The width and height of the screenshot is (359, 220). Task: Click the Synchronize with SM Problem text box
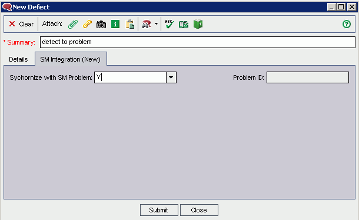[x=130, y=77]
